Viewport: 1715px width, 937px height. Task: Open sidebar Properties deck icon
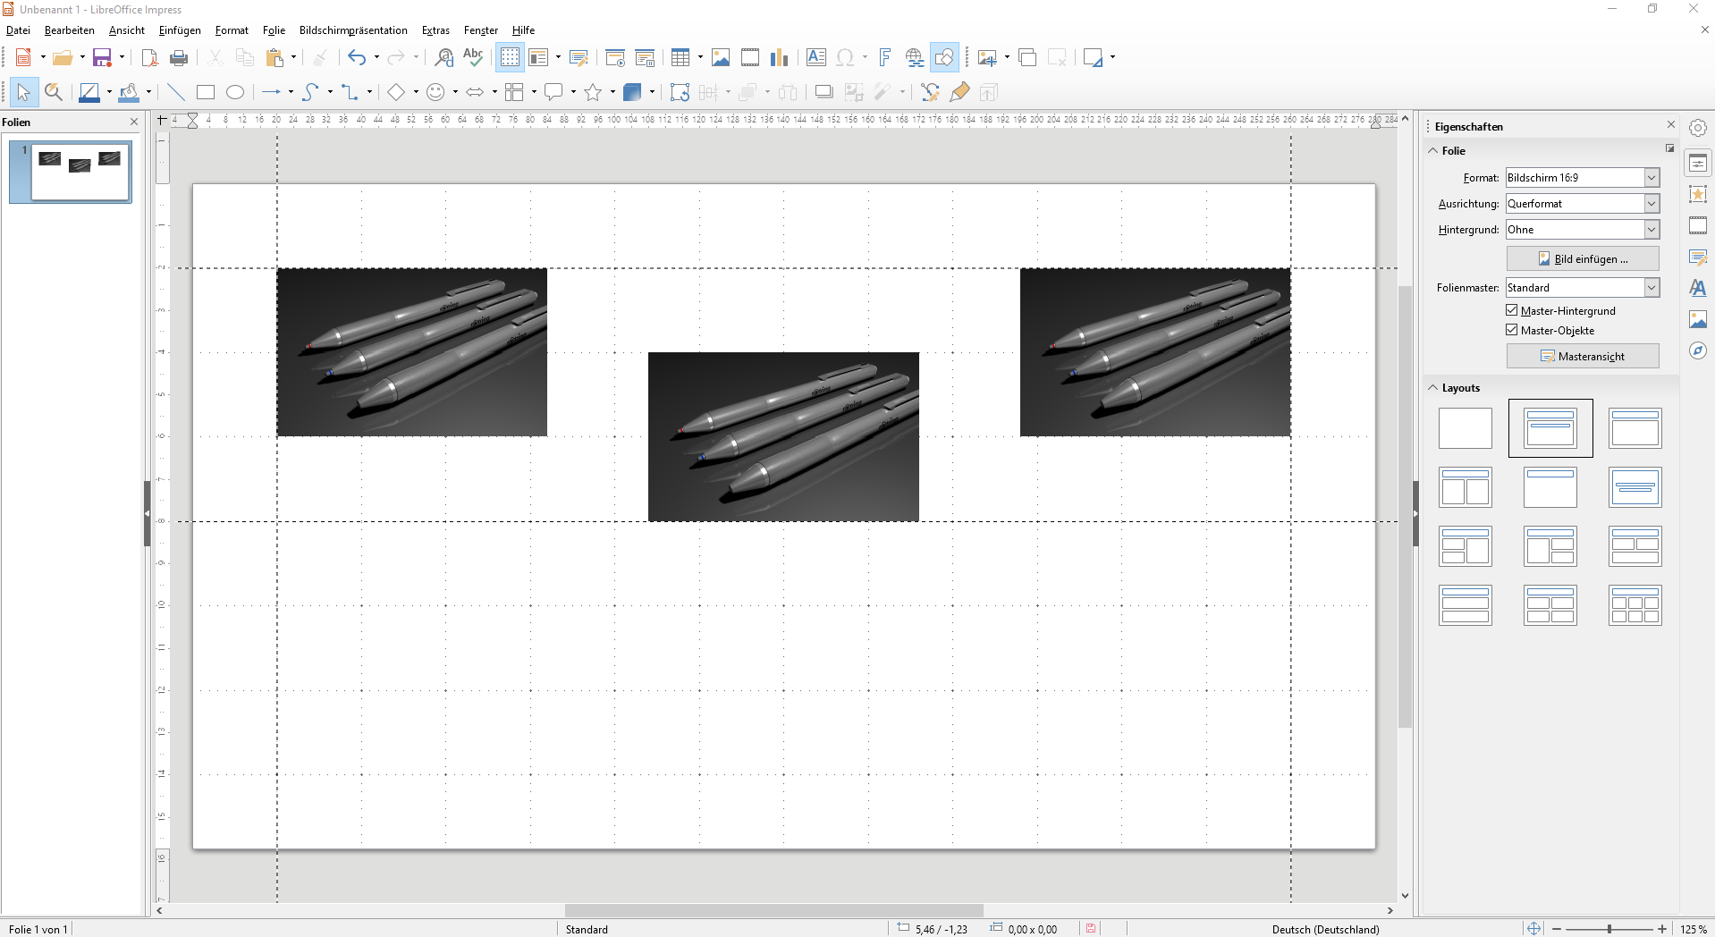click(x=1698, y=163)
